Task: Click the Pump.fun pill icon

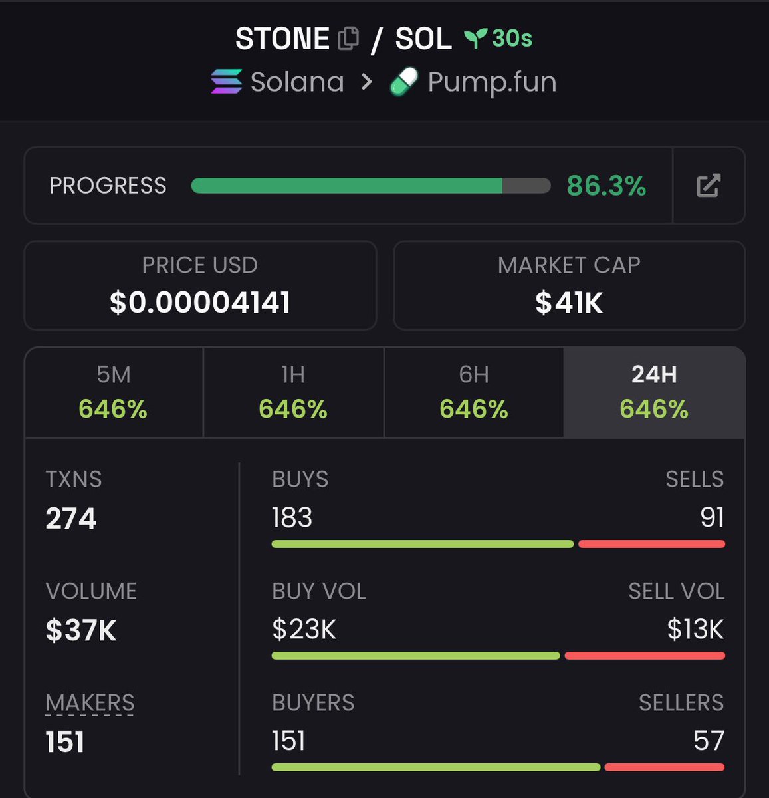Action: click(x=403, y=82)
